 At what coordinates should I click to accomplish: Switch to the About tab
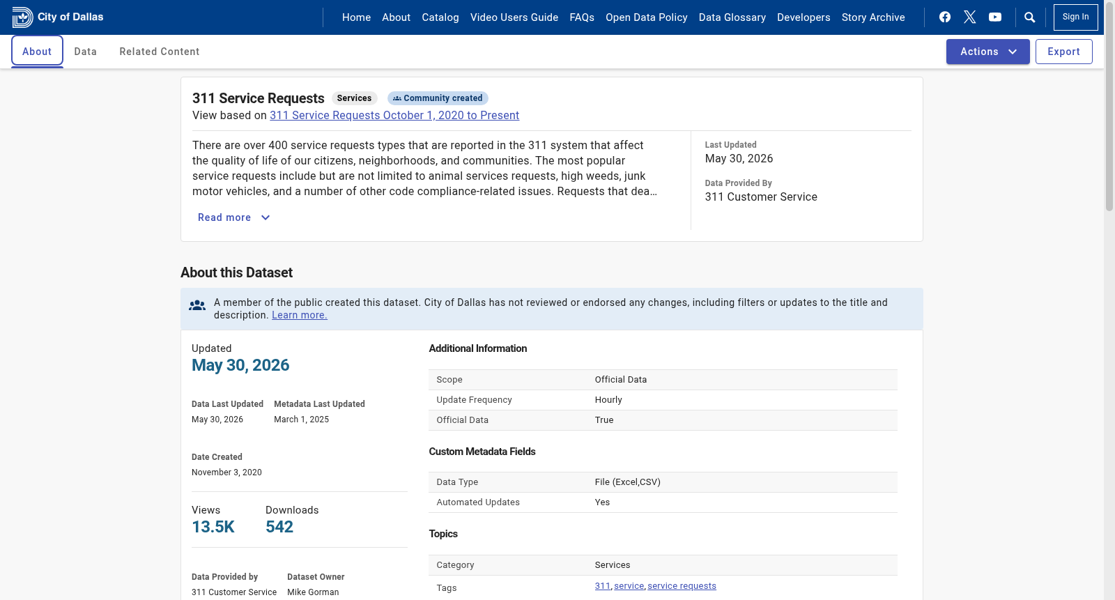coord(37,52)
